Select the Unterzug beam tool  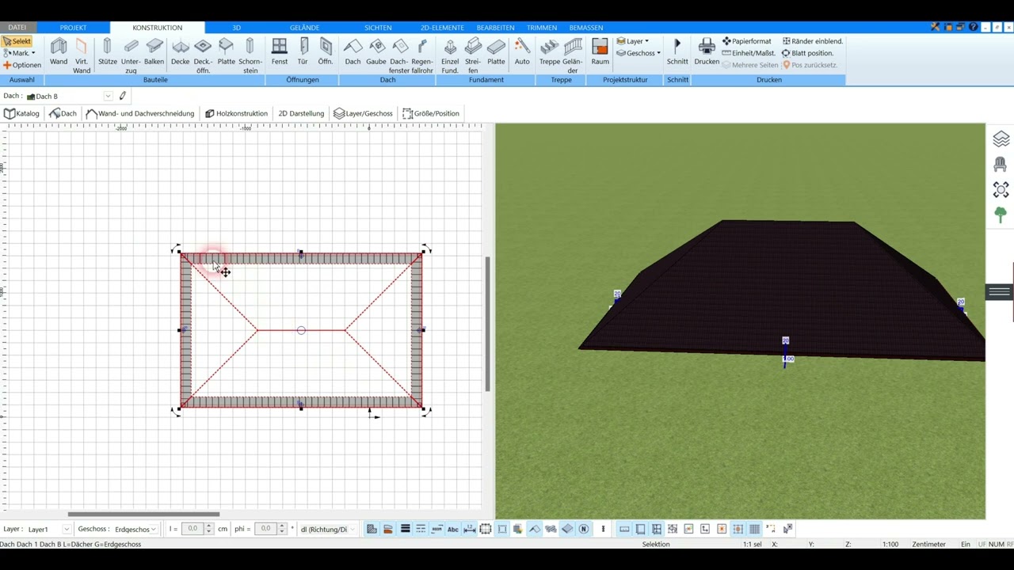(x=131, y=55)
